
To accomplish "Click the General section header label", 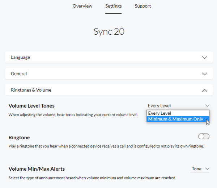I will pyautogui.click(x=19, y=74).
